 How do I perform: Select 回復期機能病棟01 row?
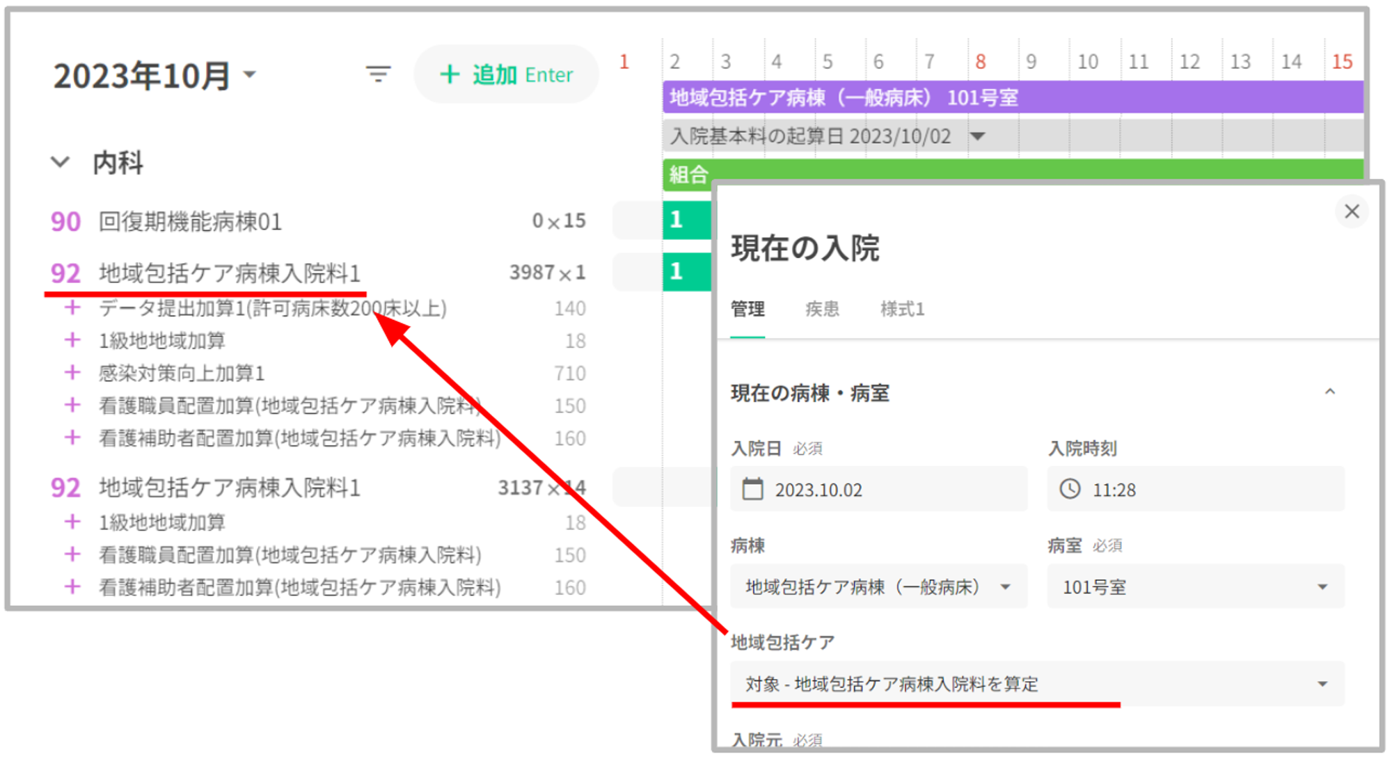(x=190, y=222)
